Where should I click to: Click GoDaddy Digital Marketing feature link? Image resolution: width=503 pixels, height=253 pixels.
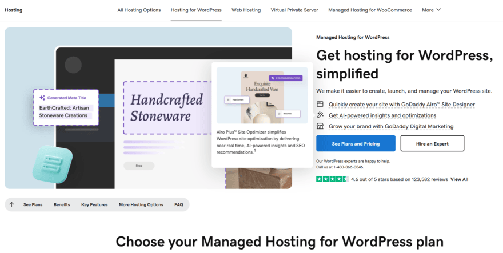click(391, 126)
